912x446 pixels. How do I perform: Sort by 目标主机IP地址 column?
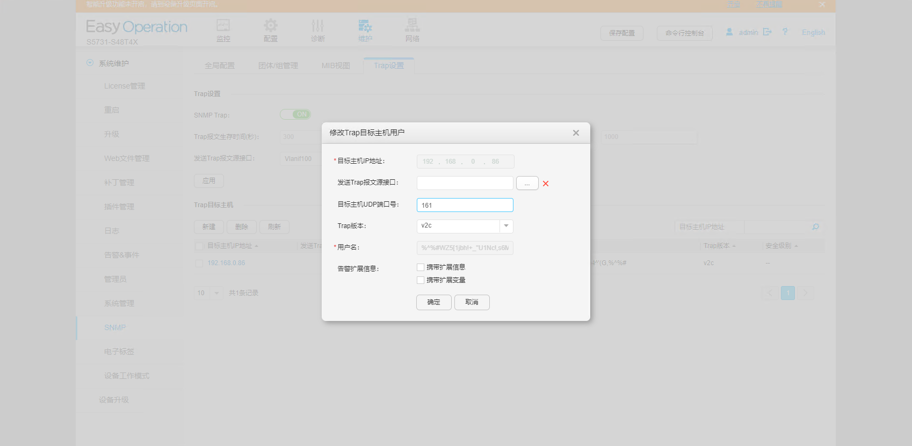pos(233,246)
